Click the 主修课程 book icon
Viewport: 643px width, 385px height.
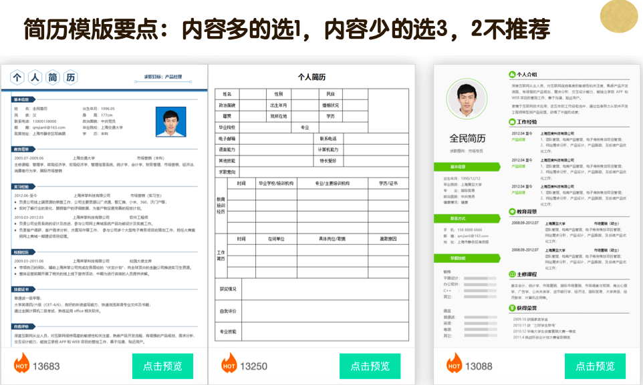point(512,274)
